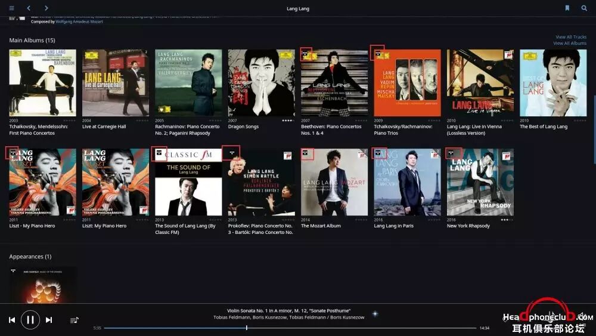Viewport: 596px width, 336px height.
Task: Open search with the magnifier icon
Action: 584,8
